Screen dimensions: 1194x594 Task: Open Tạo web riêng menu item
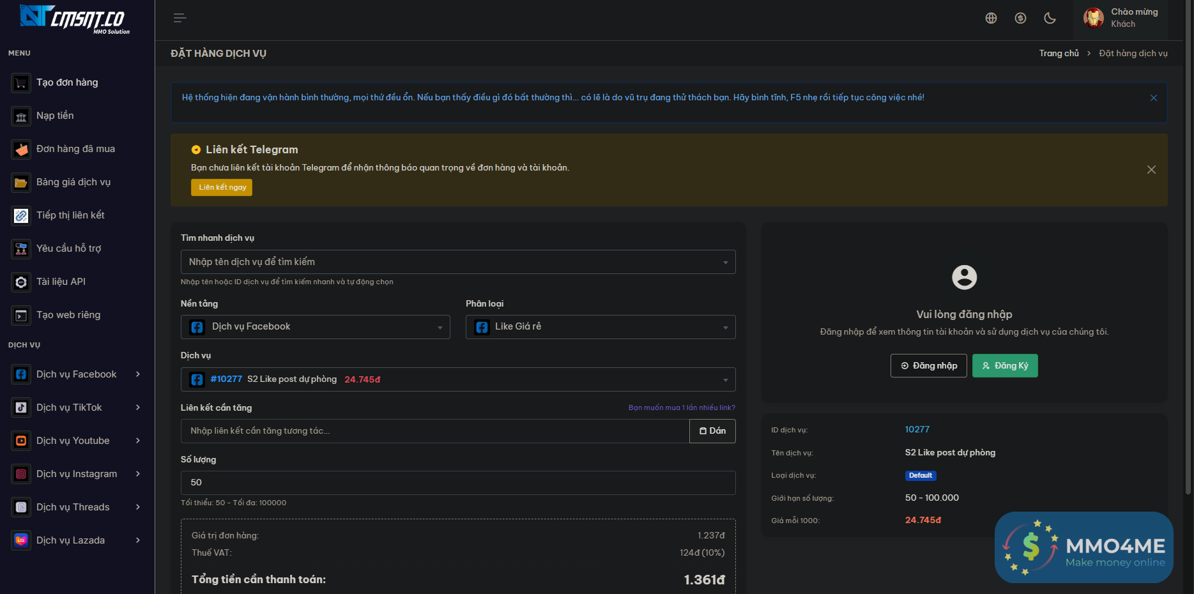point(68,315)
